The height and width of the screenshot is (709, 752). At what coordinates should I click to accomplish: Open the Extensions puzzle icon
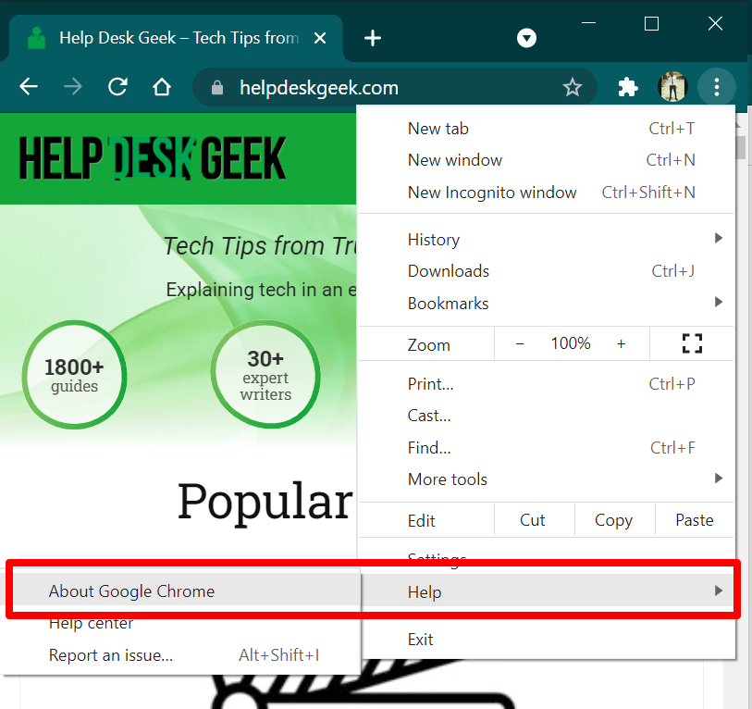[x=628, y=88]
